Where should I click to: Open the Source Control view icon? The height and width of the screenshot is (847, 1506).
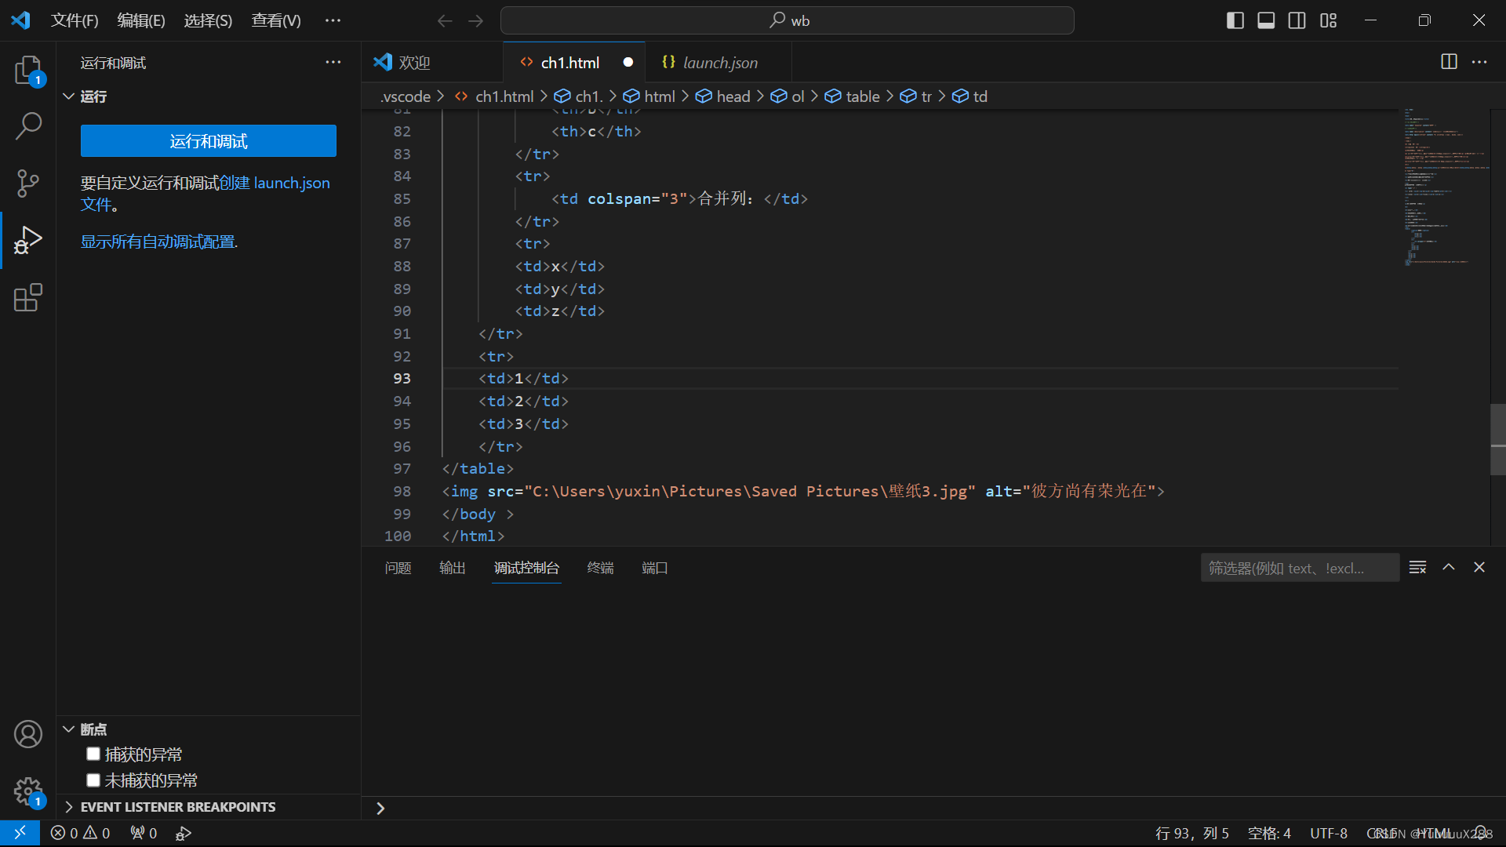click(x=28, y=183)
